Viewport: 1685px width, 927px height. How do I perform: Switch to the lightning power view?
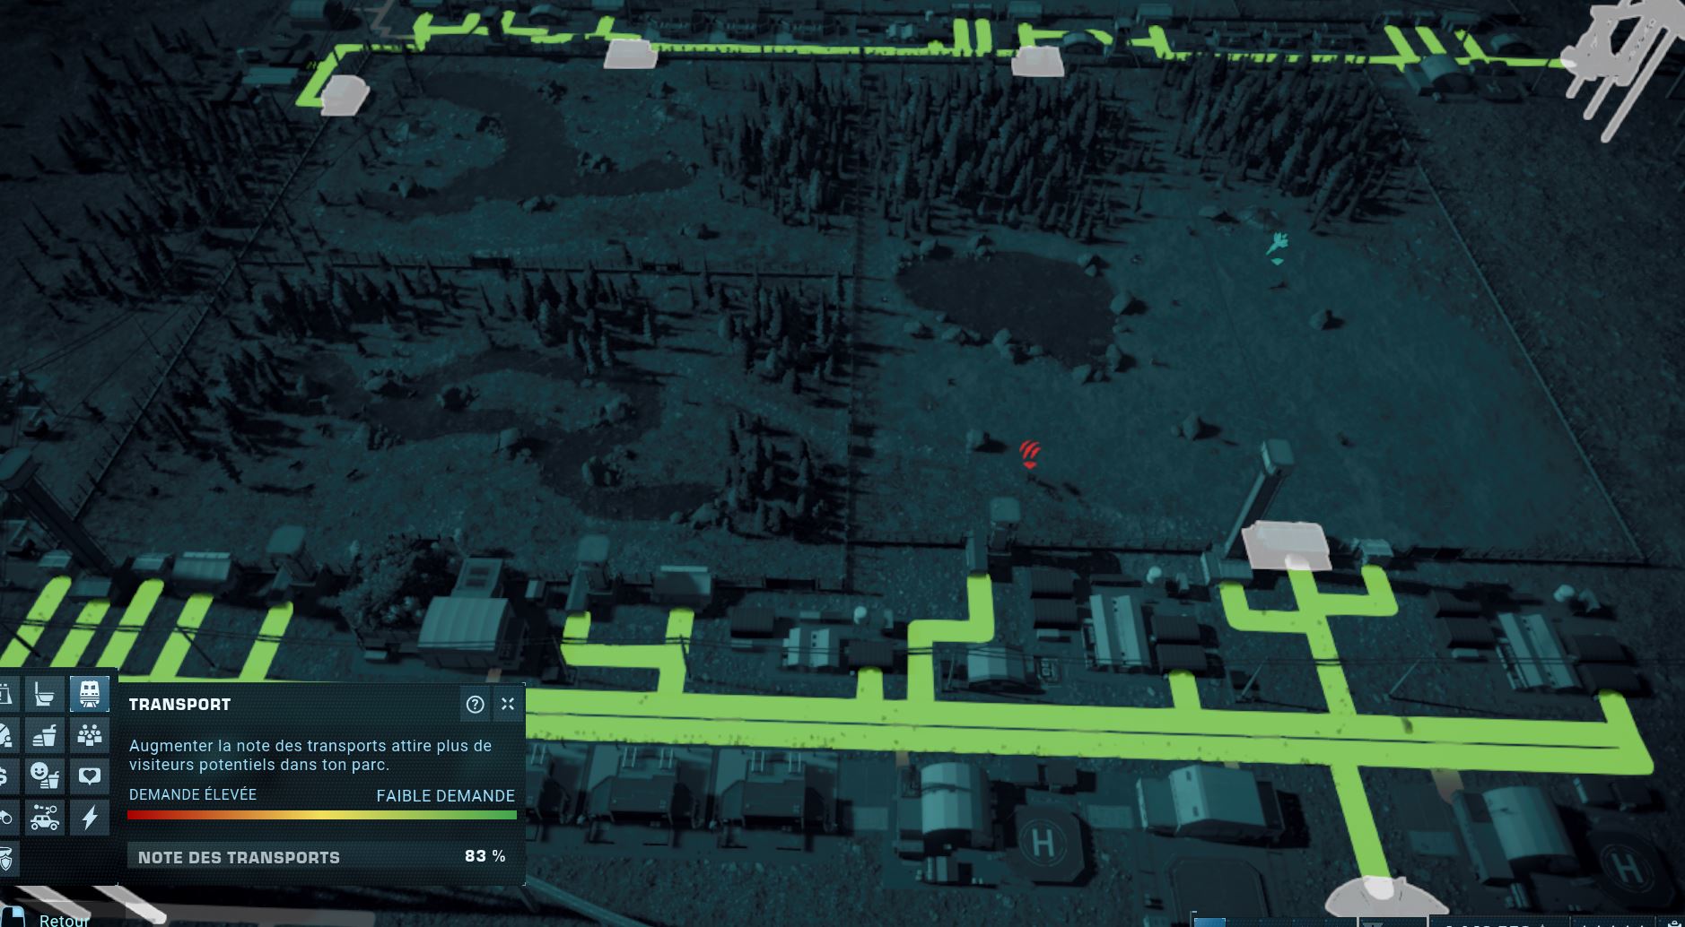pyautogui.click(x=89, y=817)
